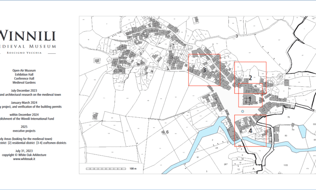Select the 'July 31, 2023' date line
Viewport: 316px width, 190px height.
click(x=24, y=151)
